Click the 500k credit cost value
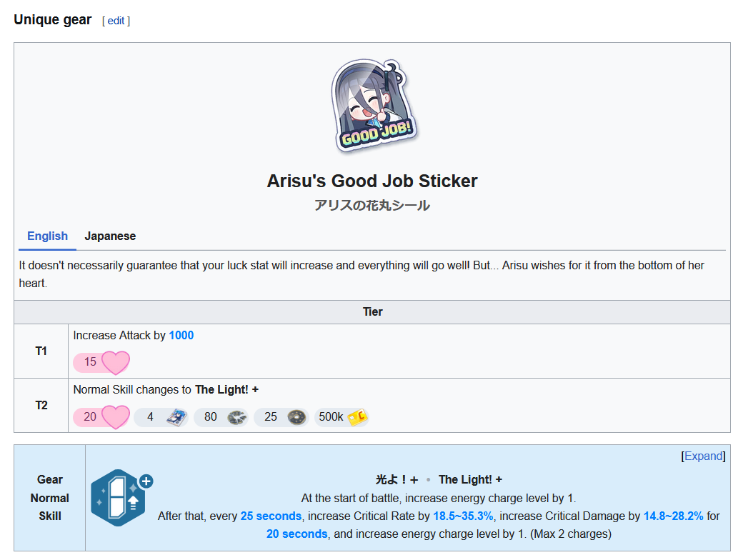 click(331, 417)
